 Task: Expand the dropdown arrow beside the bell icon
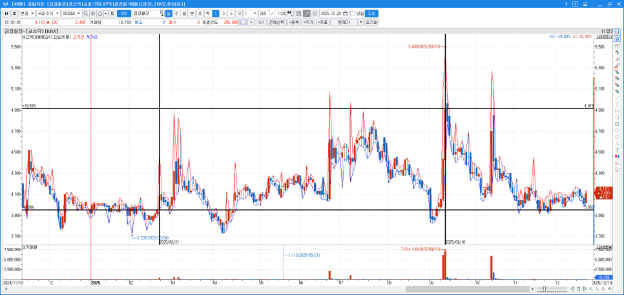[x=106, y=13]
